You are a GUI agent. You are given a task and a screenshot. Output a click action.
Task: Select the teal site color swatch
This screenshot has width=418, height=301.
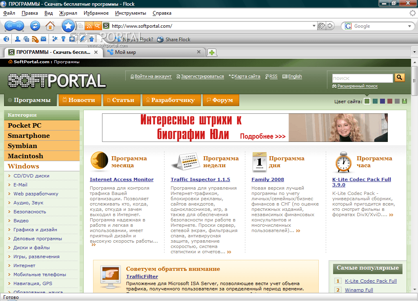click(x=375, y=101)
